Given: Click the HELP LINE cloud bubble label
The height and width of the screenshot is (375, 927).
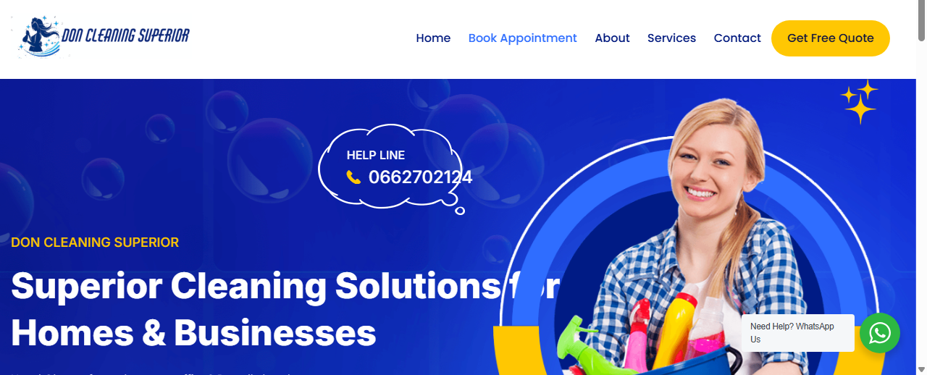Looking at the screenshot, I should click(x=376, y=155).
